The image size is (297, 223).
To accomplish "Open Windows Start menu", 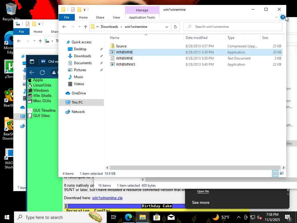I will pyautogui.click(x=7, y=217).
